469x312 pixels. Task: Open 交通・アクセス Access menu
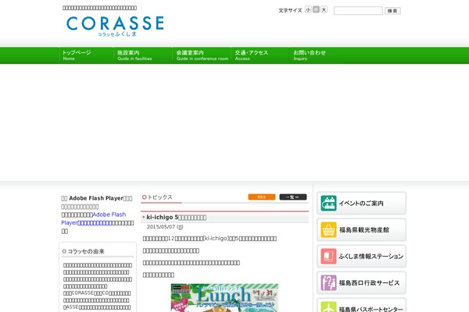260,55
